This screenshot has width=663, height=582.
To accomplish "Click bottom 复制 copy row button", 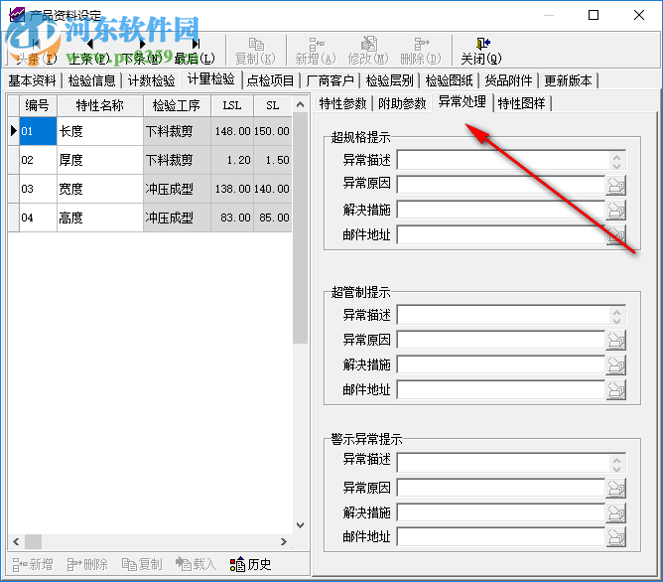I will click(x=142, y=565).
